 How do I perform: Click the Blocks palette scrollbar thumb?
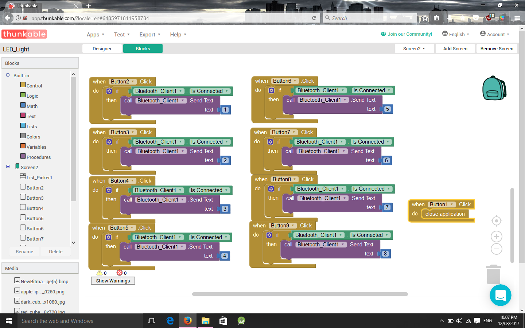tap(73, 139)
